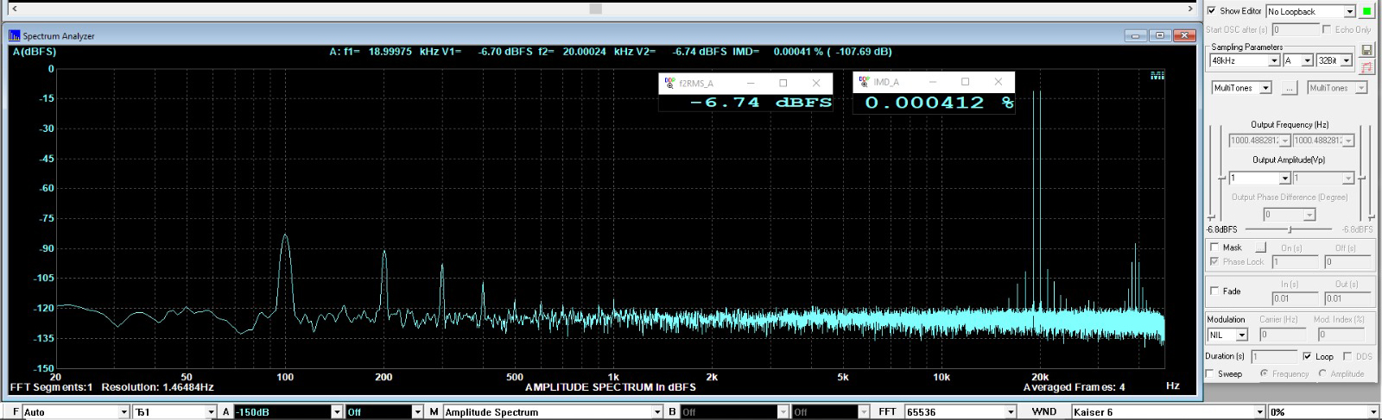Click the top horizontal scrollbar thumb
1382x420 pixels.
595,8
